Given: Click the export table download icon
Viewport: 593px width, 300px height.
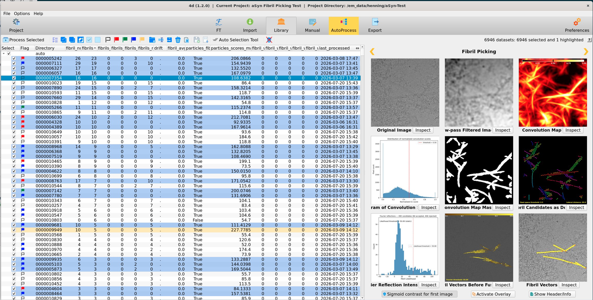Looking at the screenshot, I should [x=205, y=40].
